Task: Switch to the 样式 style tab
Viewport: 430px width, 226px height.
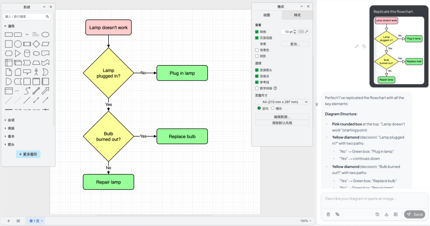Action: pyautogui.click(x=297, y=15)
